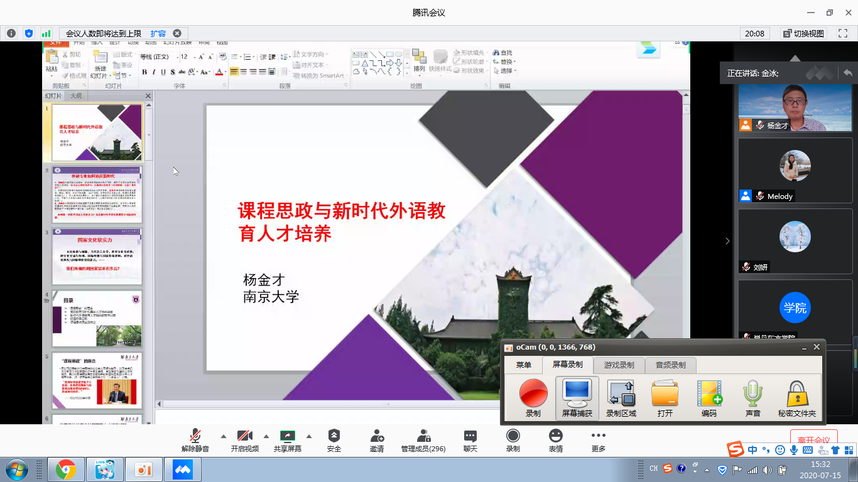This screenshot has width=858, height=482.
Task: Open the 录制区域 recording area selector in oCam
Action: point(621,395)
